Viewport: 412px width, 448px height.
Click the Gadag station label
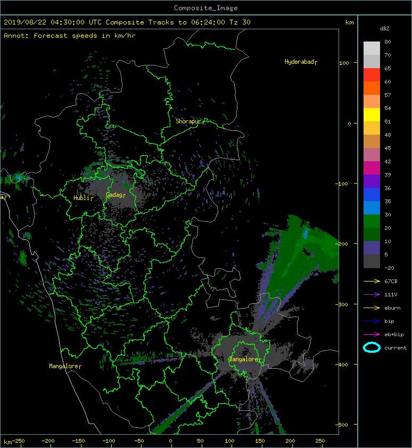point(116,195)
